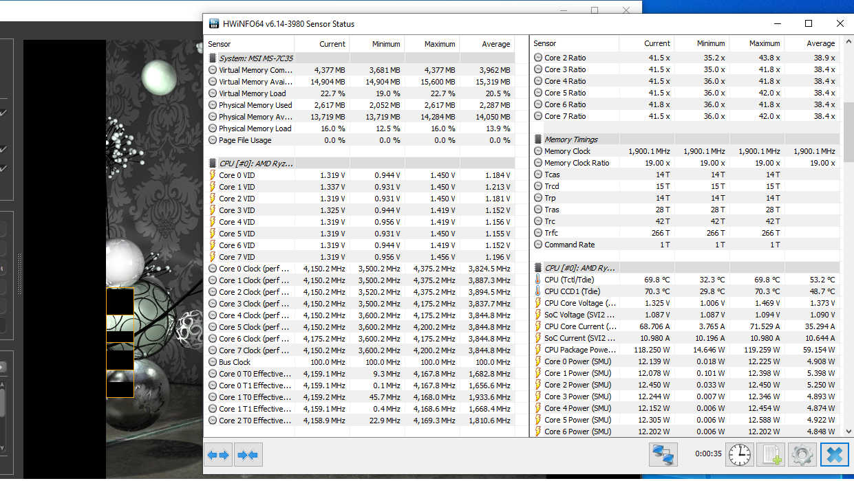Select the Virtual Memory Com... row

click(x=360, y=70)
